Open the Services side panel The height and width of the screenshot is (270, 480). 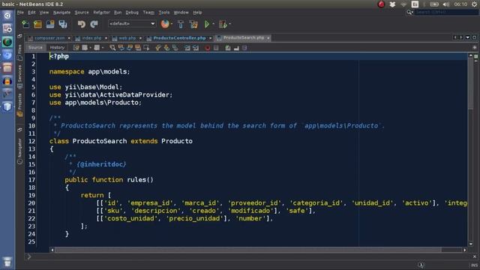(x=20, y=76)
